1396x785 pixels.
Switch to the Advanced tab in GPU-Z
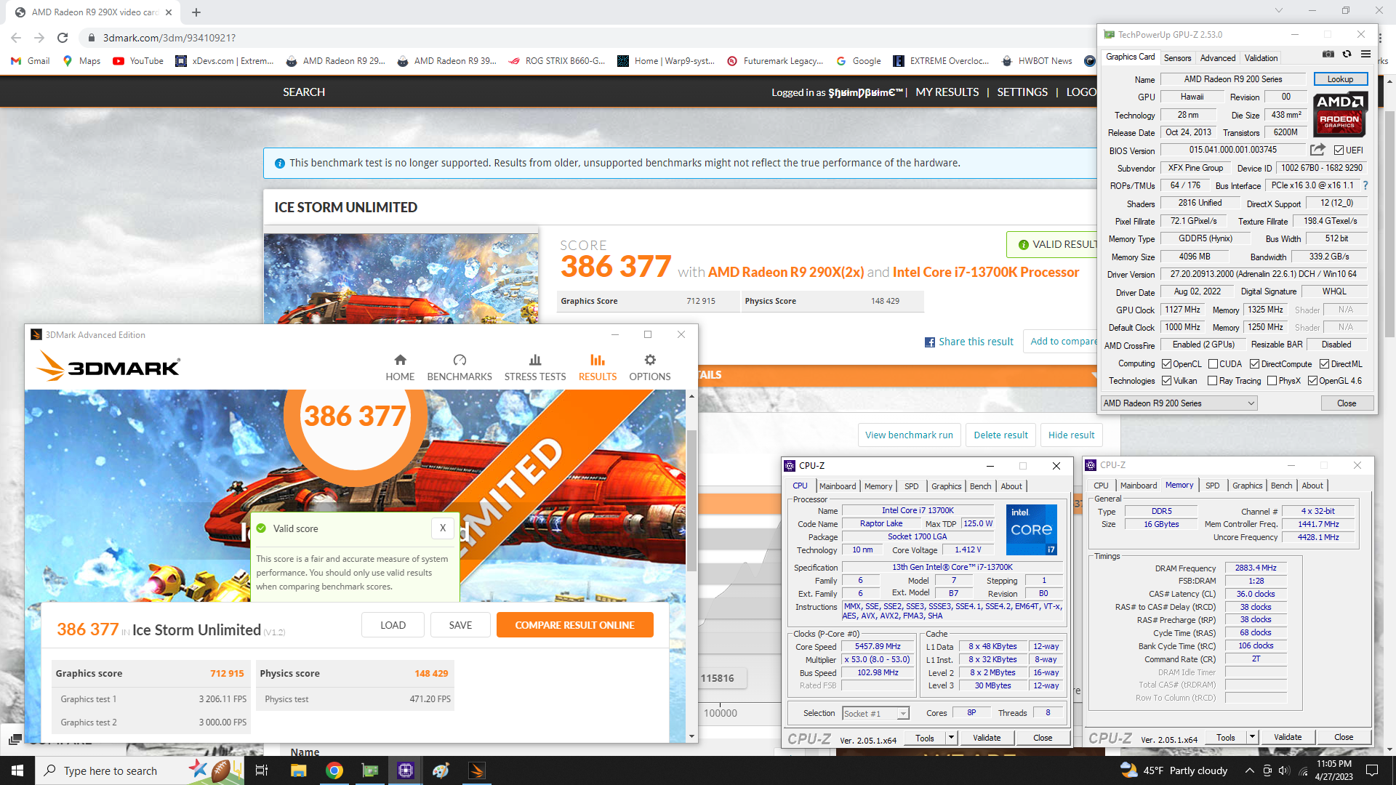pos(1218,58)
